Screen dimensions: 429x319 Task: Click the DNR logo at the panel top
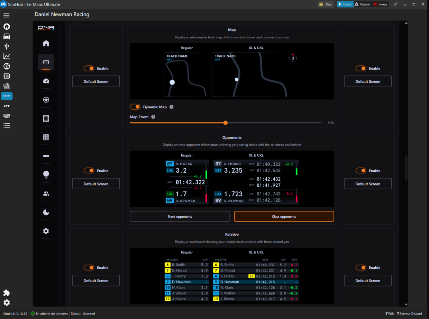pos(46,28)
